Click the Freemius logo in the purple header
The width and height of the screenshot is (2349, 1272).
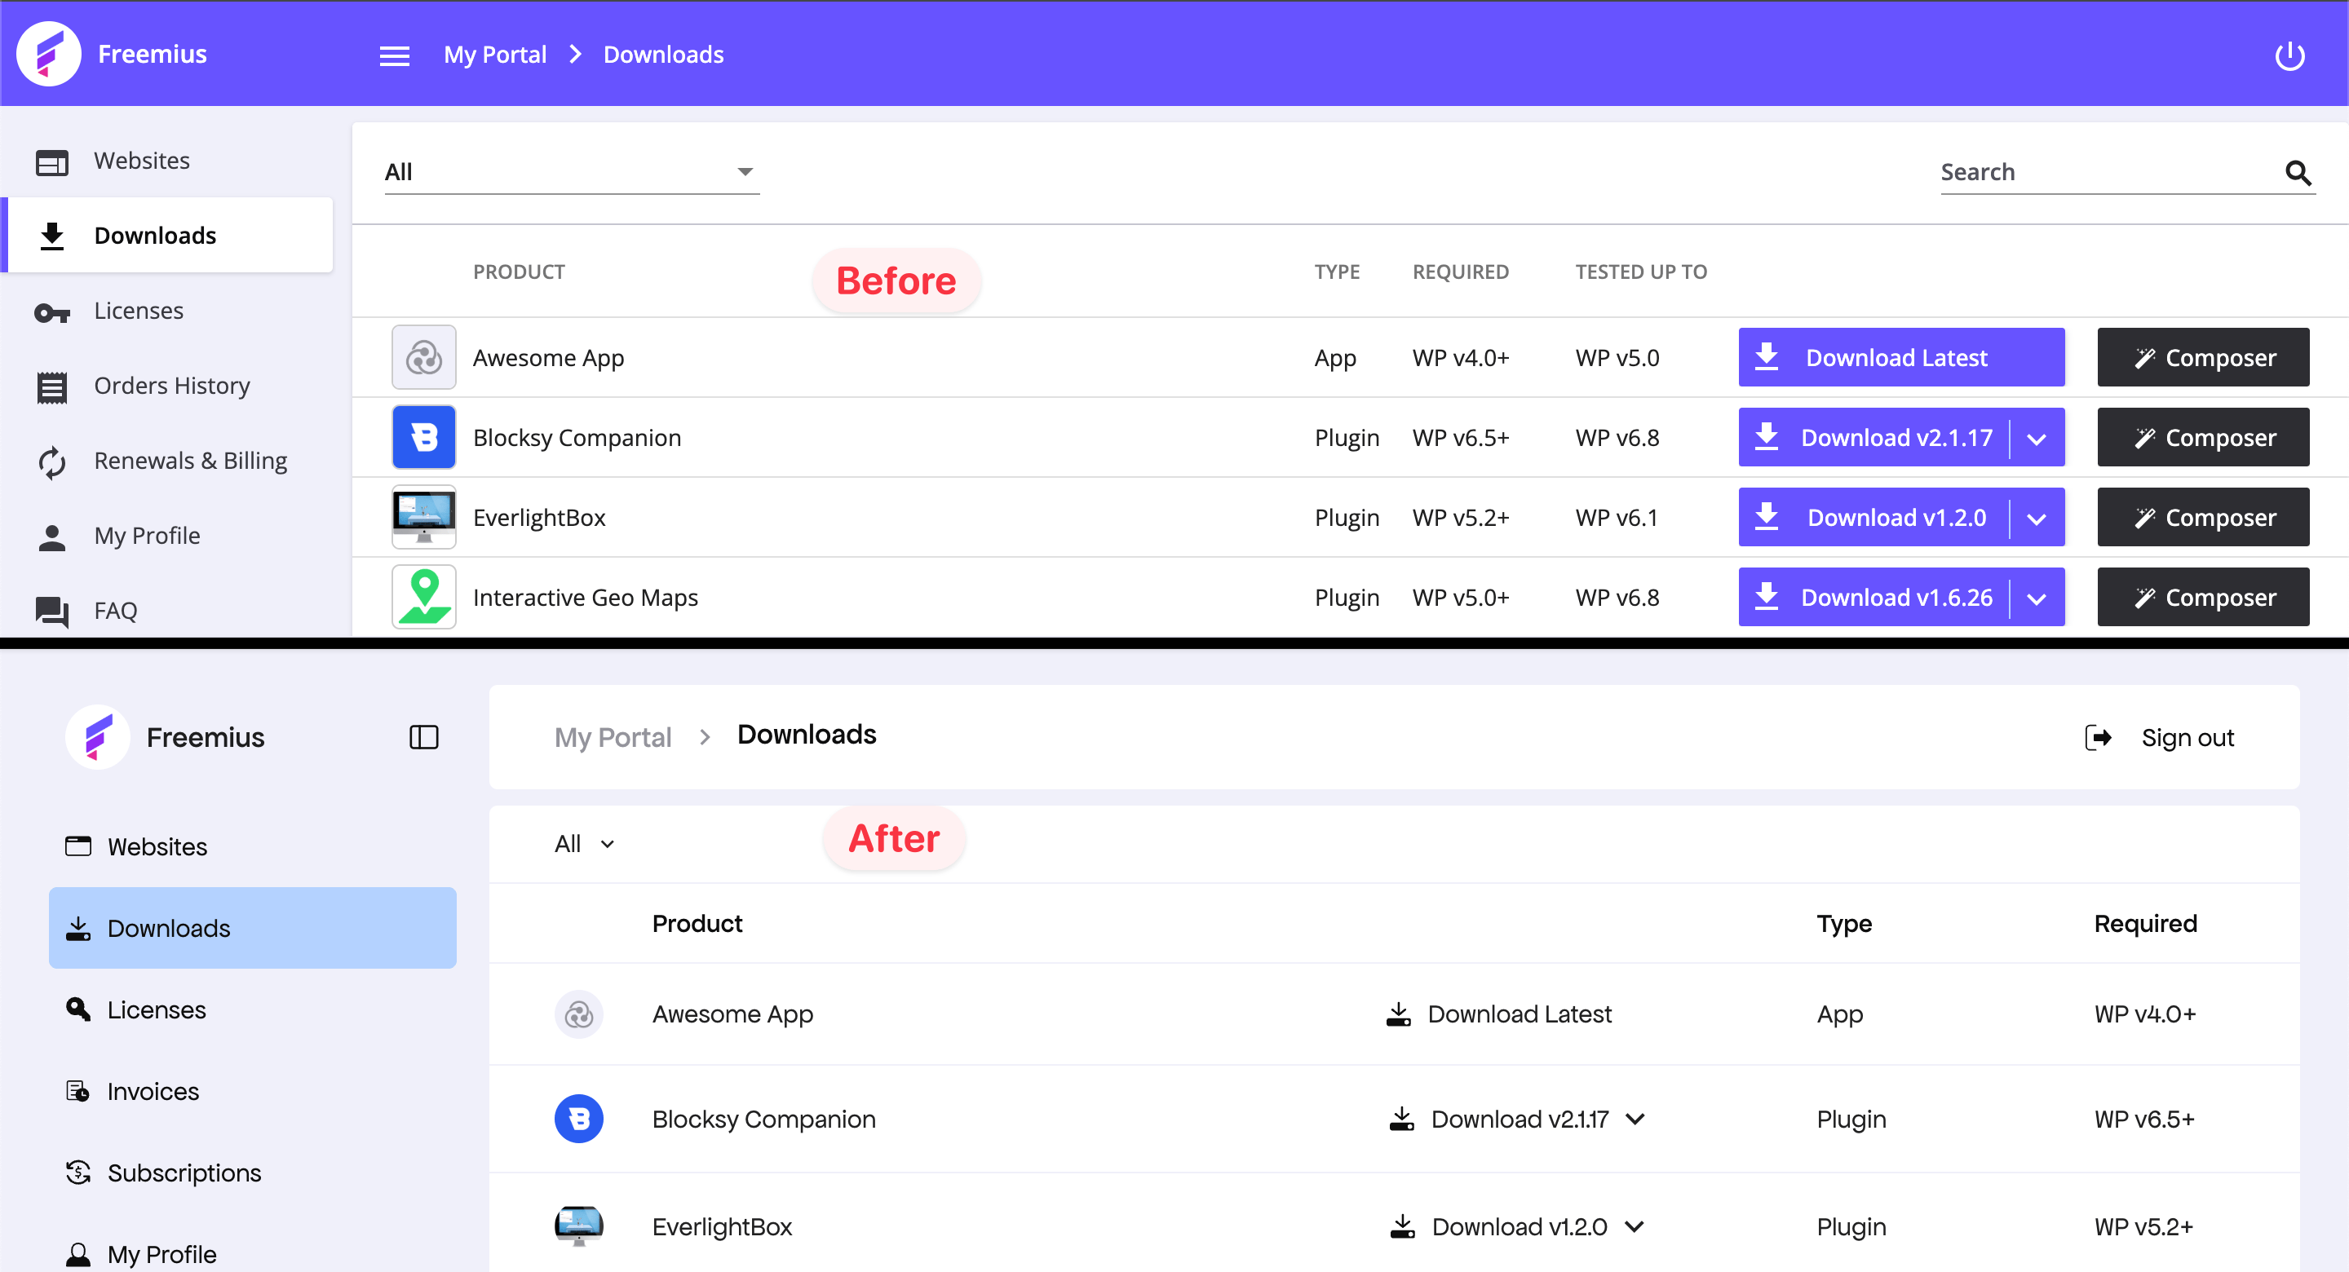point(49,54)
